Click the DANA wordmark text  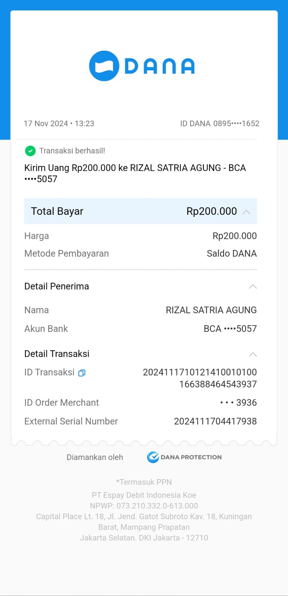coord(159,66)
